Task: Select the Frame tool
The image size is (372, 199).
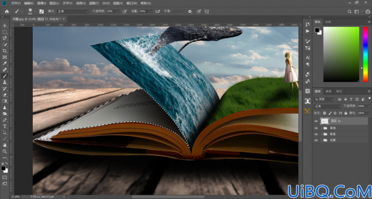Action: click(x=5, y=57)
